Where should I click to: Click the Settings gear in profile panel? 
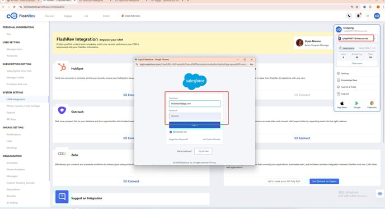click(x=339, y=73)
